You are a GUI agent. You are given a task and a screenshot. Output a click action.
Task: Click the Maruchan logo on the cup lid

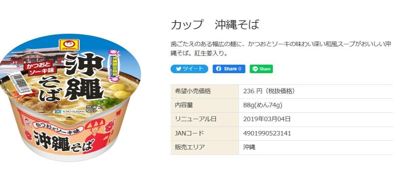click(x=68, y=45)
